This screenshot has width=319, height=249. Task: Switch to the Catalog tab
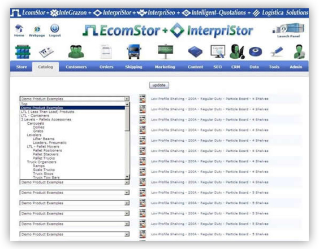pyautogui.click(x=46, y=67)
